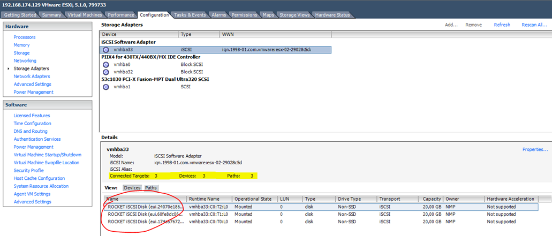
Task: Open vmhba33 Properties... link
Action: pos(535,149)
